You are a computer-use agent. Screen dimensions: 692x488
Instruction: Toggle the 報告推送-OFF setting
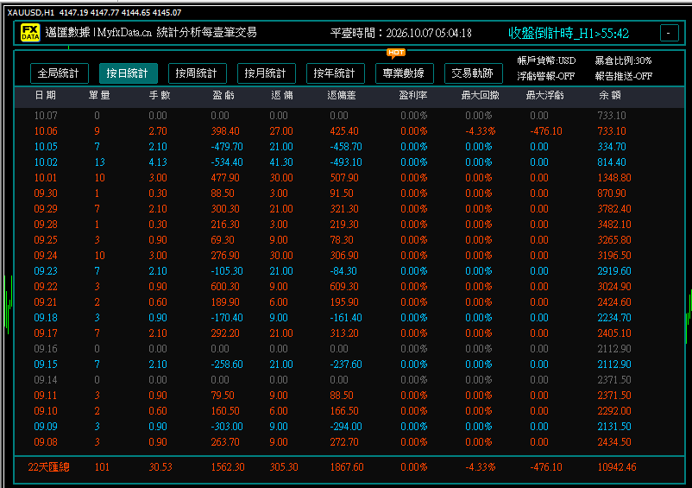pos(623,76)
